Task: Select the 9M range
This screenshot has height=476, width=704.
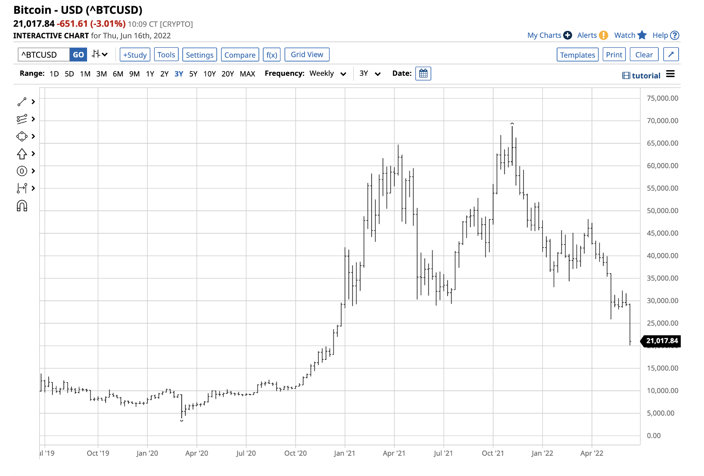Action: tap(134, 74)
